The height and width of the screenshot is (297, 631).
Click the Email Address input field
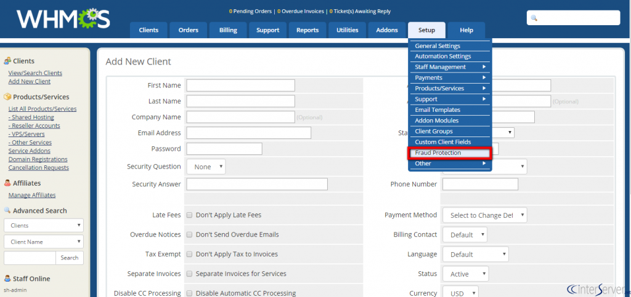(249, 133)
